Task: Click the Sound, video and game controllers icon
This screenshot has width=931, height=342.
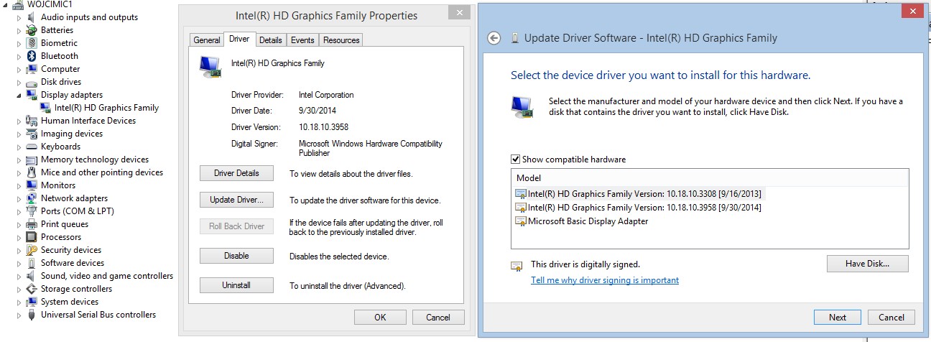Action: [31, 276]
